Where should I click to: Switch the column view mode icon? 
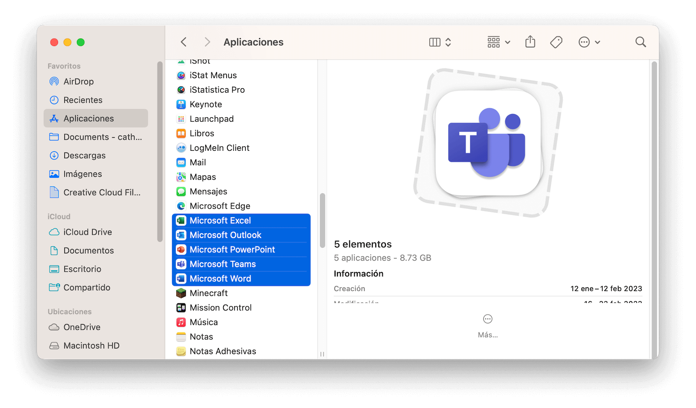[x=435, y=42]
